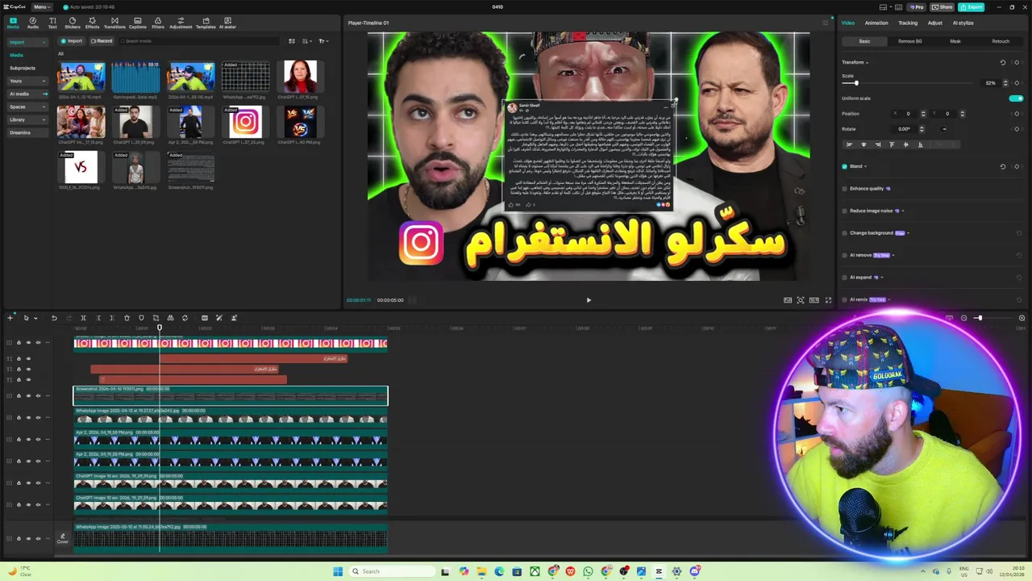Select the Remove BG sub-tab
The height and width of the screenshot is (581, 1032).
point(909,41)
